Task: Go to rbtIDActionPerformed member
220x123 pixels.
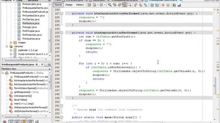Action: coord(31,111)
